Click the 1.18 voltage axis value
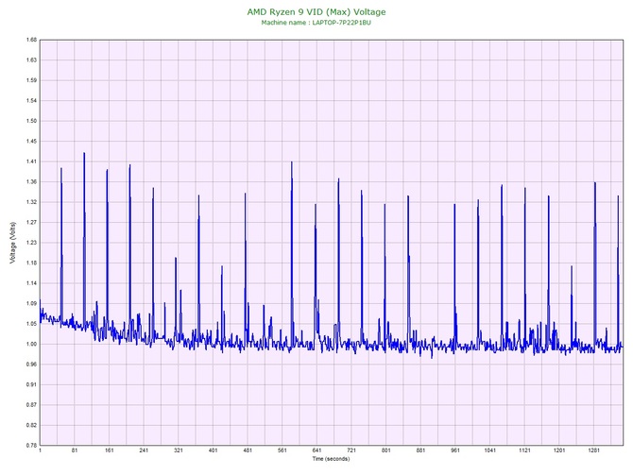Image resolution: width=633 pixels, height=475 pixels. (31, 263)
